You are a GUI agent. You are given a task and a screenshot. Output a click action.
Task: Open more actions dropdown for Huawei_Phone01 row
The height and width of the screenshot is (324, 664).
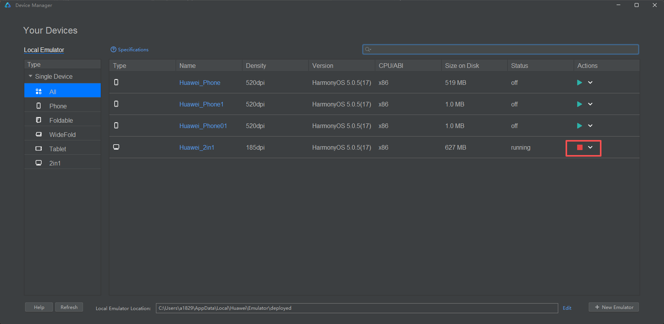(590, 126)
